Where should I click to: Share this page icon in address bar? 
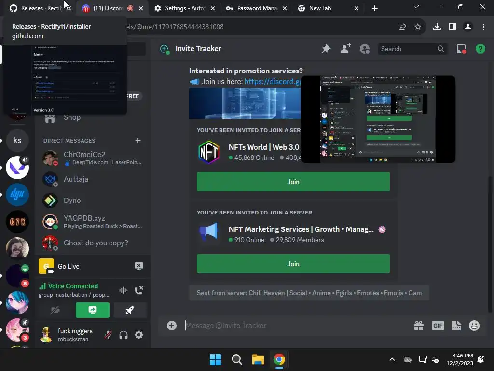tap(402, 27)
